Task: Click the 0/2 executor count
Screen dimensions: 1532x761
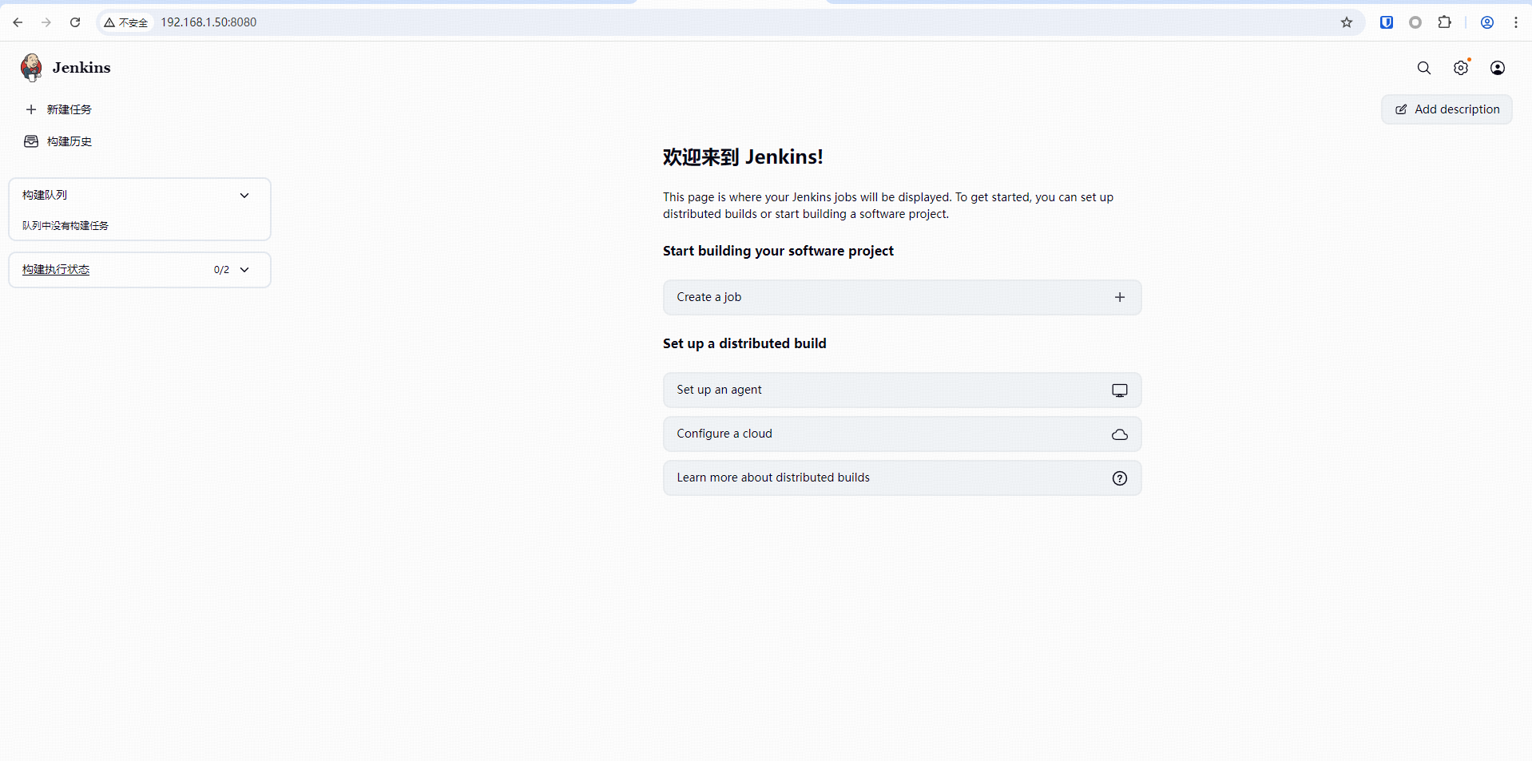Action: tap(221, 270)
